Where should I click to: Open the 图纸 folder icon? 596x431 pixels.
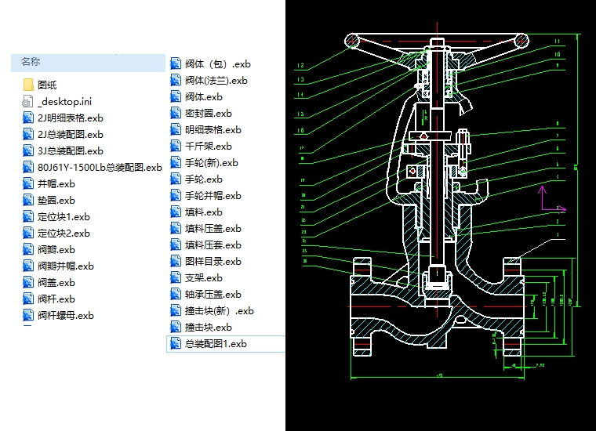click(x=27, y=85)
